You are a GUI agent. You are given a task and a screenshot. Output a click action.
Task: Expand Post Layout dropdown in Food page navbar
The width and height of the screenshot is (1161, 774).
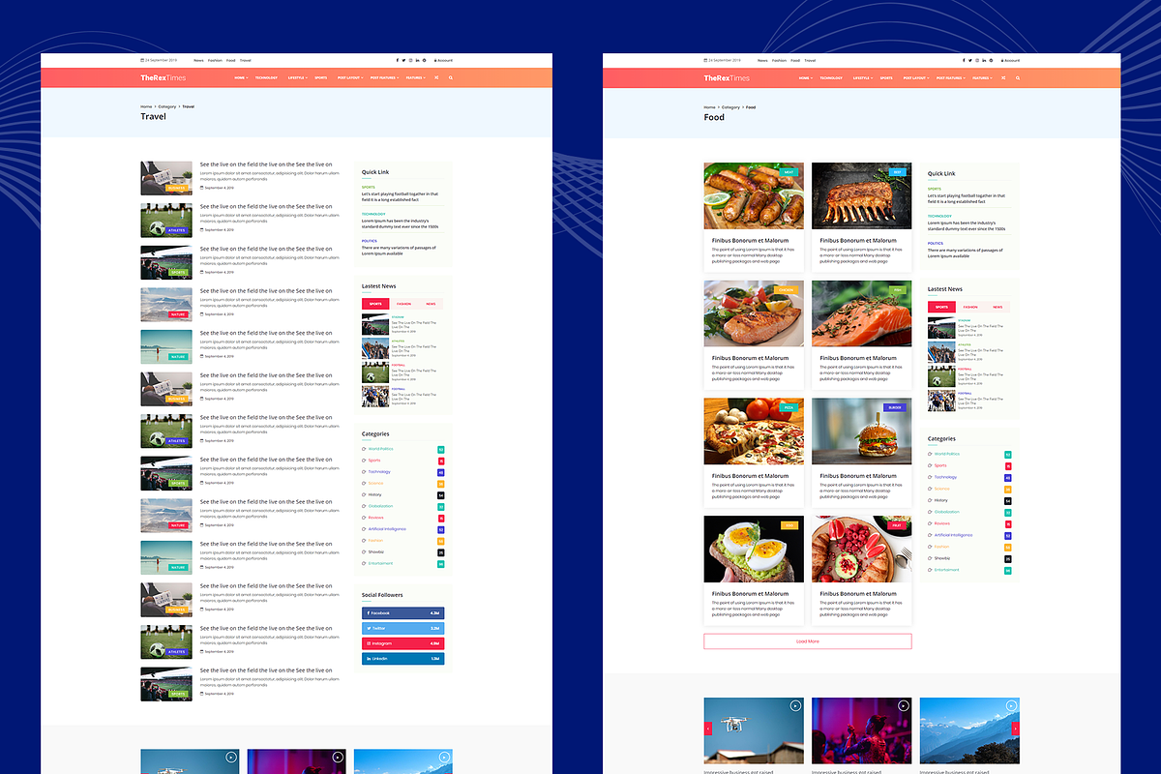(915, 77)
